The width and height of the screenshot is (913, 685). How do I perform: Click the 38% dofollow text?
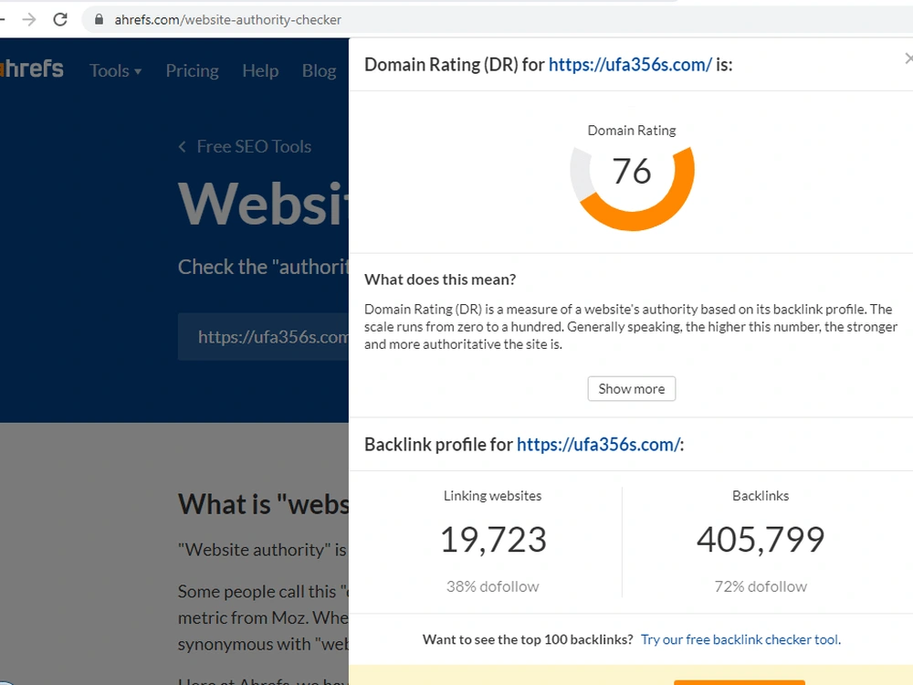(x=493, y=586)
